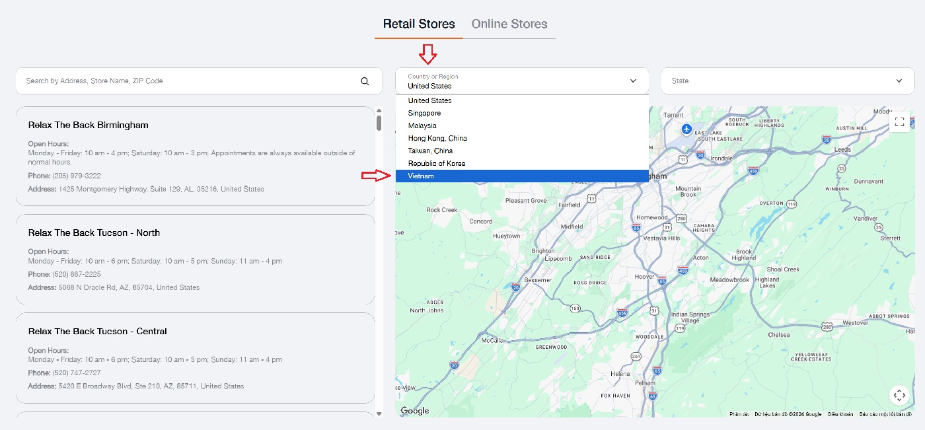Viewport: 925px width, 430px height.
Task: Click the 5068 N Oracle Rd address
Action: pos(129,287)
